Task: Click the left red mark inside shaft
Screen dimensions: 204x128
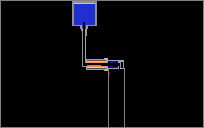Action: 109,74
